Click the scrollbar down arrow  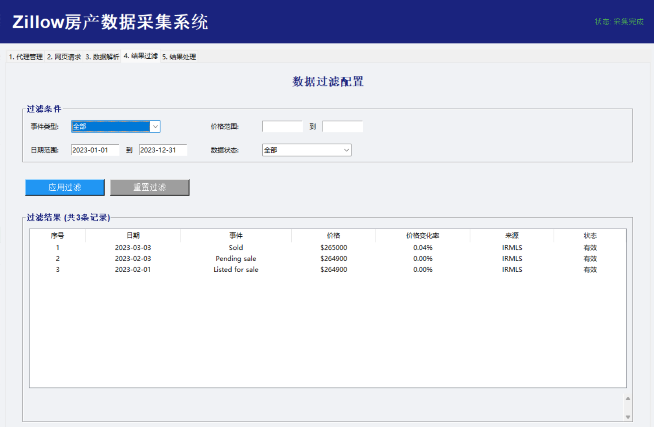tap(628, 417)
